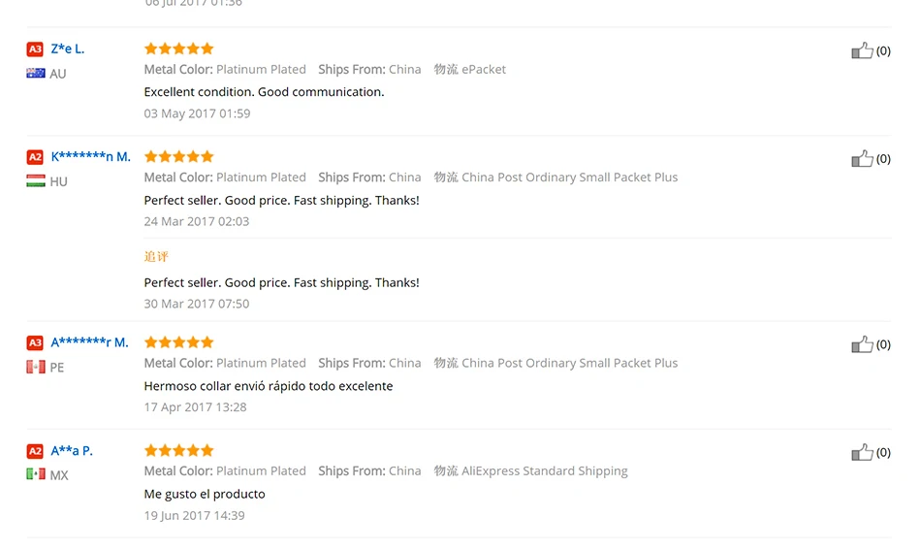Open reviewer profile Z*e L.
Image resolution: width=921 pixels, height=550 pixels.
pos(68,49)
